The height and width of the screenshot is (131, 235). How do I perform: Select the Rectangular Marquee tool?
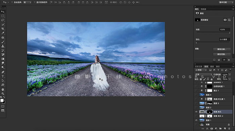tap(3, 16)
